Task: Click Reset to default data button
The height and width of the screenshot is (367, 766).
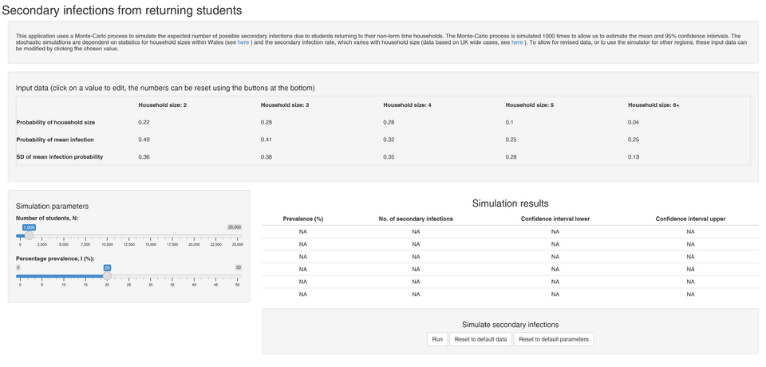Action: (x=480, y=339)
